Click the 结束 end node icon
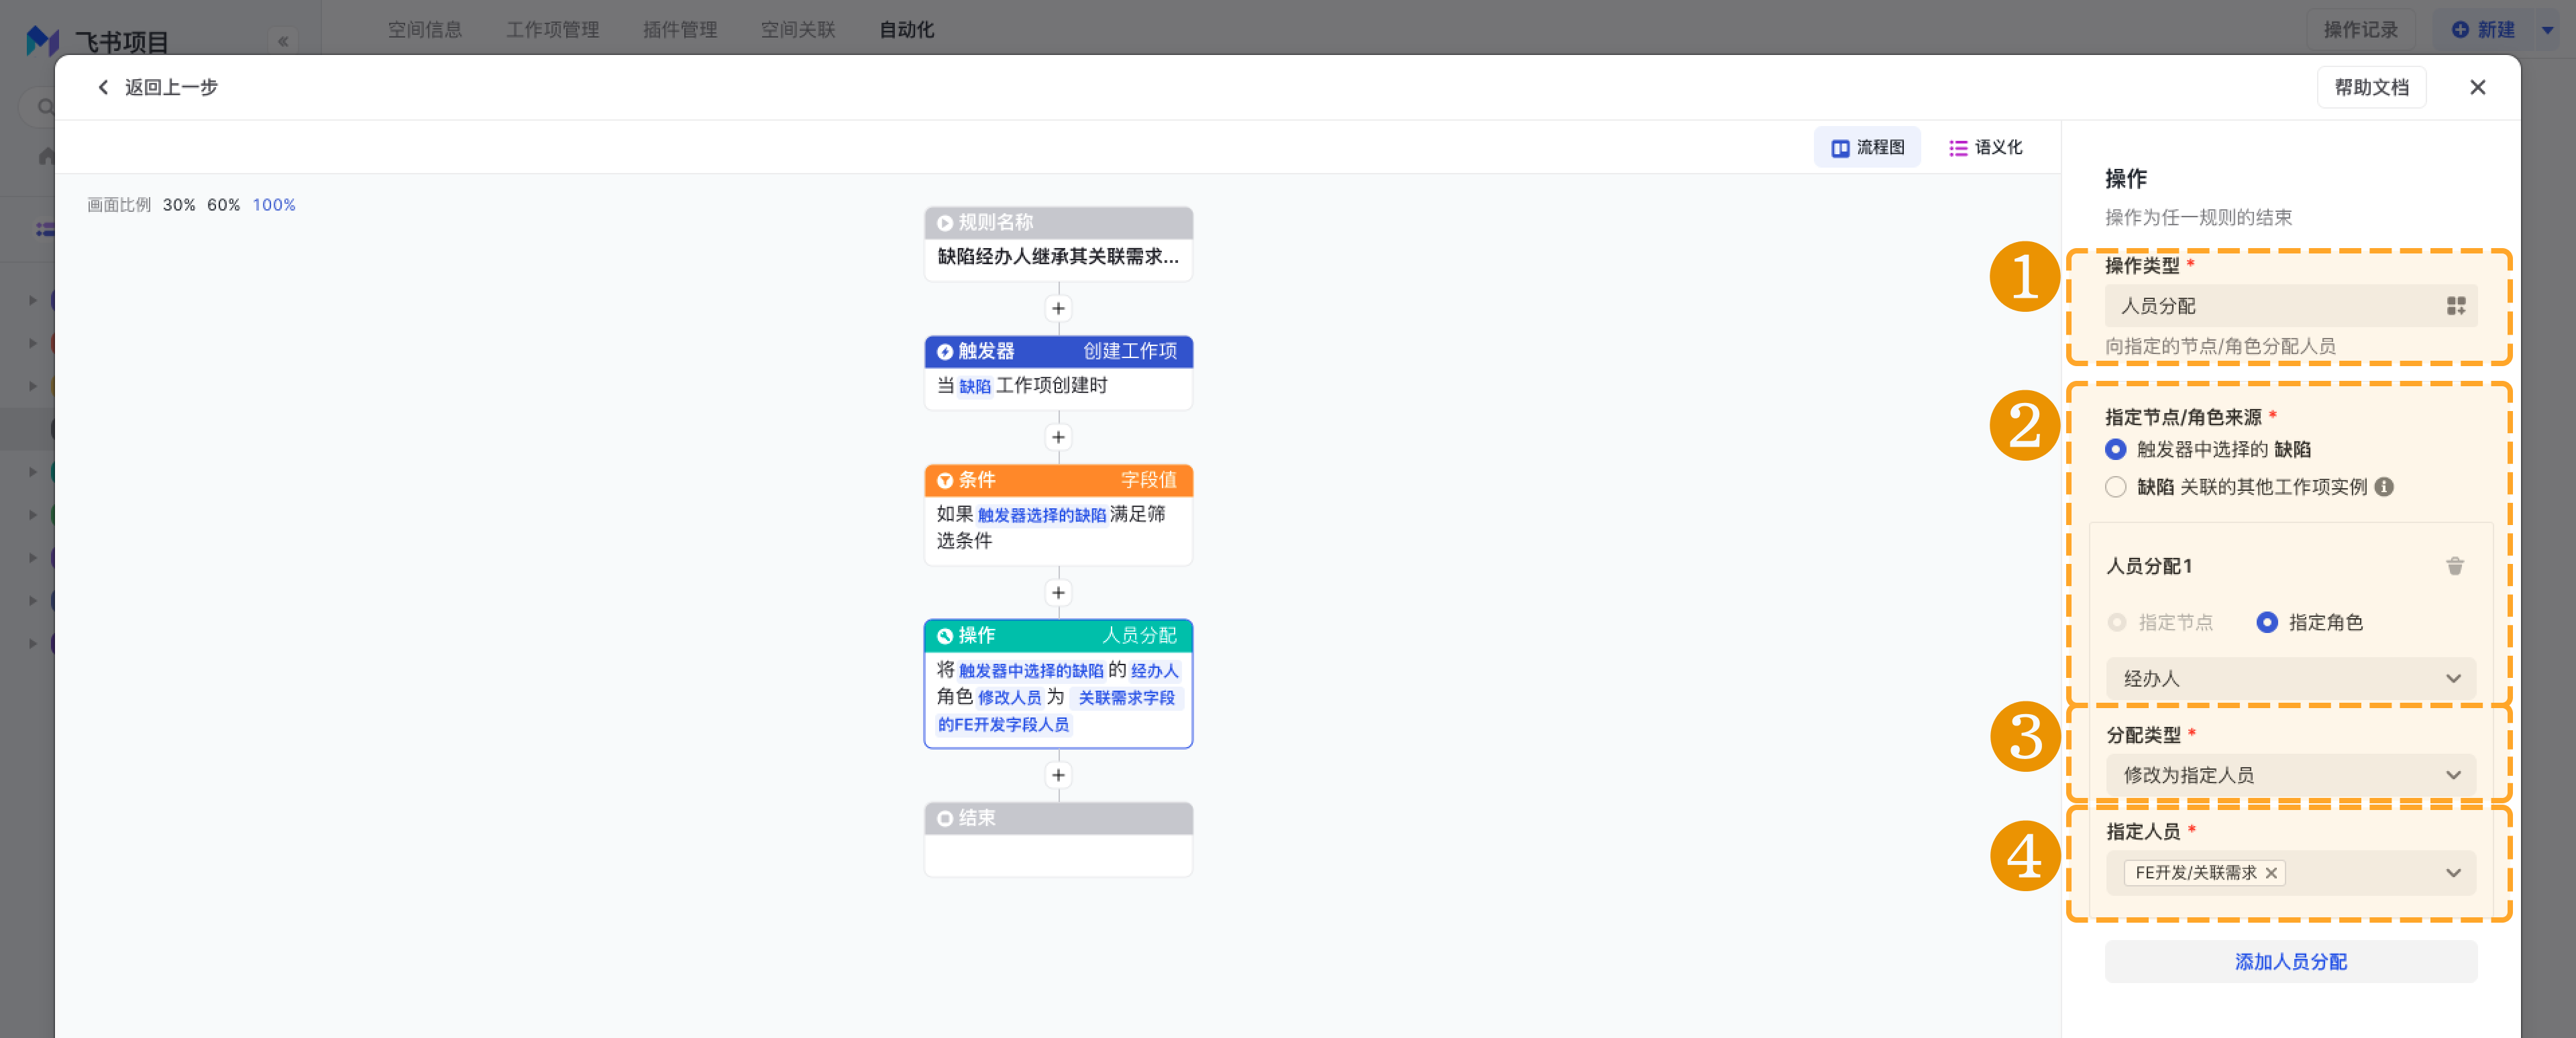The image size is (2576, 1038). pyautogui.click(x=944, y=818)
